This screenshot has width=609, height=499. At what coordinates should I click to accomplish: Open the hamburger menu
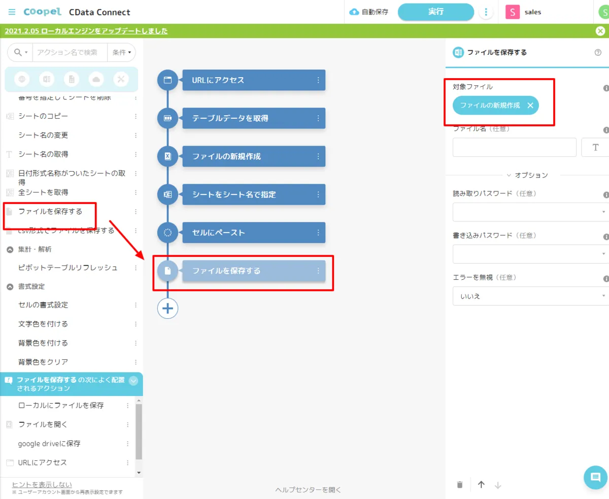pos(12,12)
